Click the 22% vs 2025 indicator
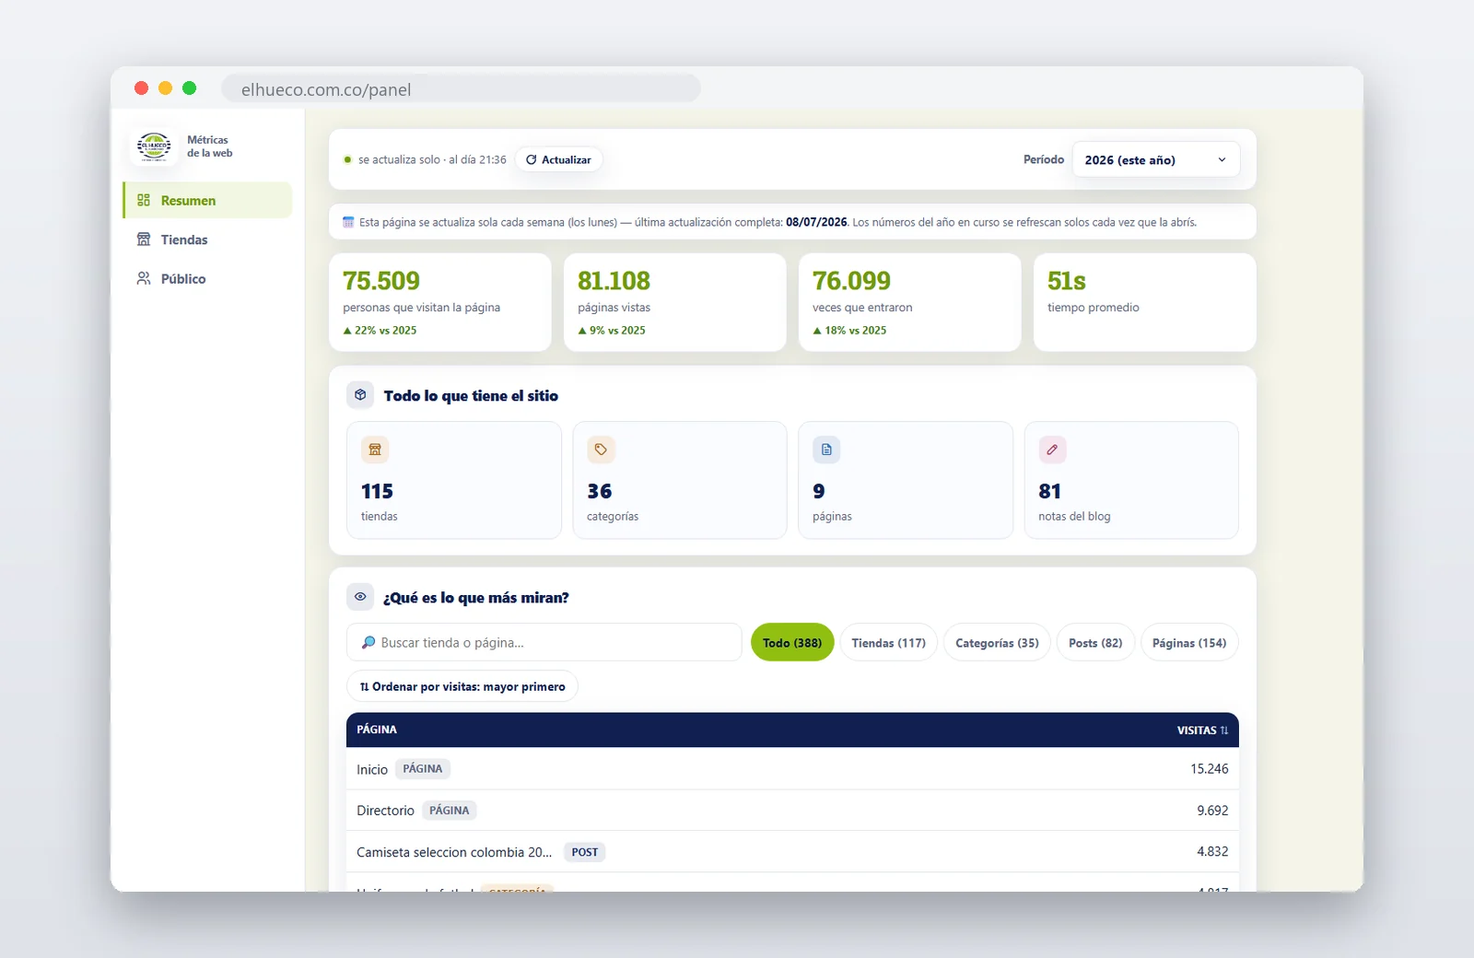 (380, 330)
